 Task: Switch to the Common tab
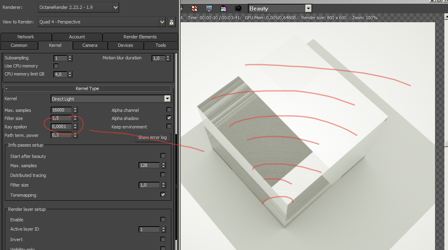pyautogui.click(x=19, y=45)
